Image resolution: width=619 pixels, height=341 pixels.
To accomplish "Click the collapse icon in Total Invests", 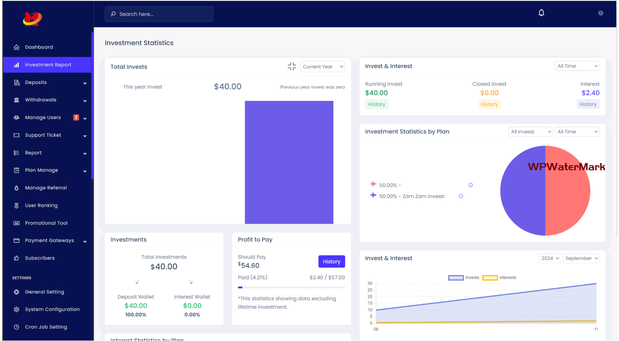I will [292, 67].
